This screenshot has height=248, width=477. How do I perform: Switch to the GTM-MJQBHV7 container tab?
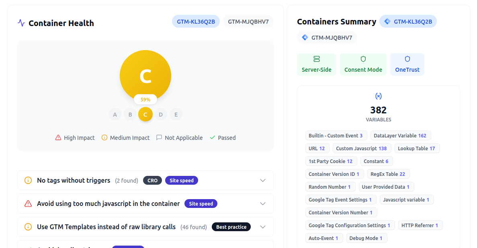point(248,21)
